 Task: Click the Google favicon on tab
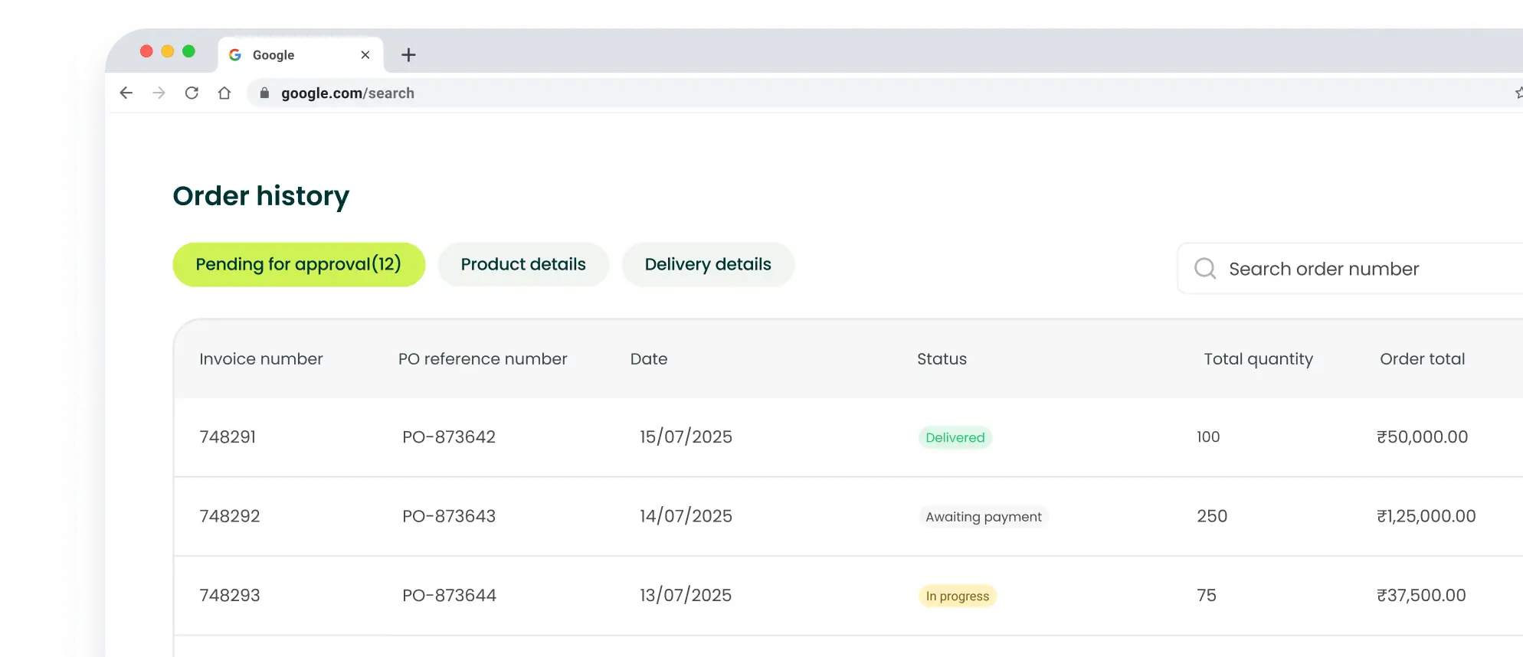point(235,54)
